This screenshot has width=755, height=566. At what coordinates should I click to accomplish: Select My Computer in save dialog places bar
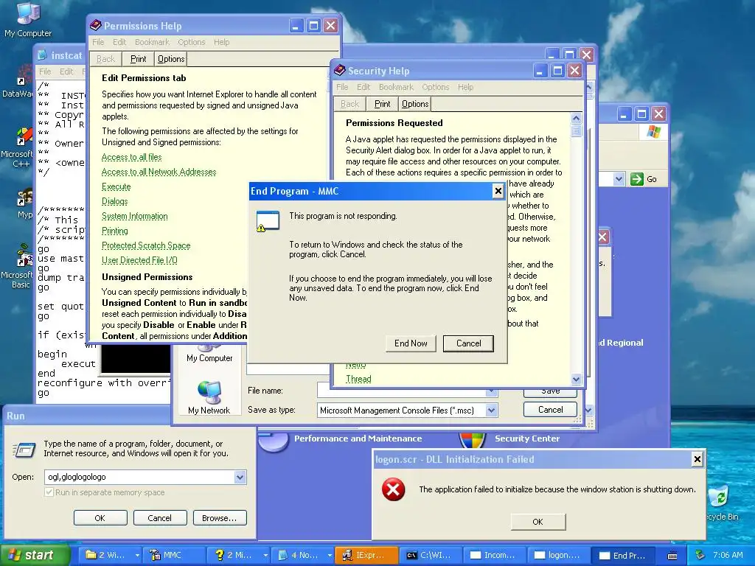(209, 353)
